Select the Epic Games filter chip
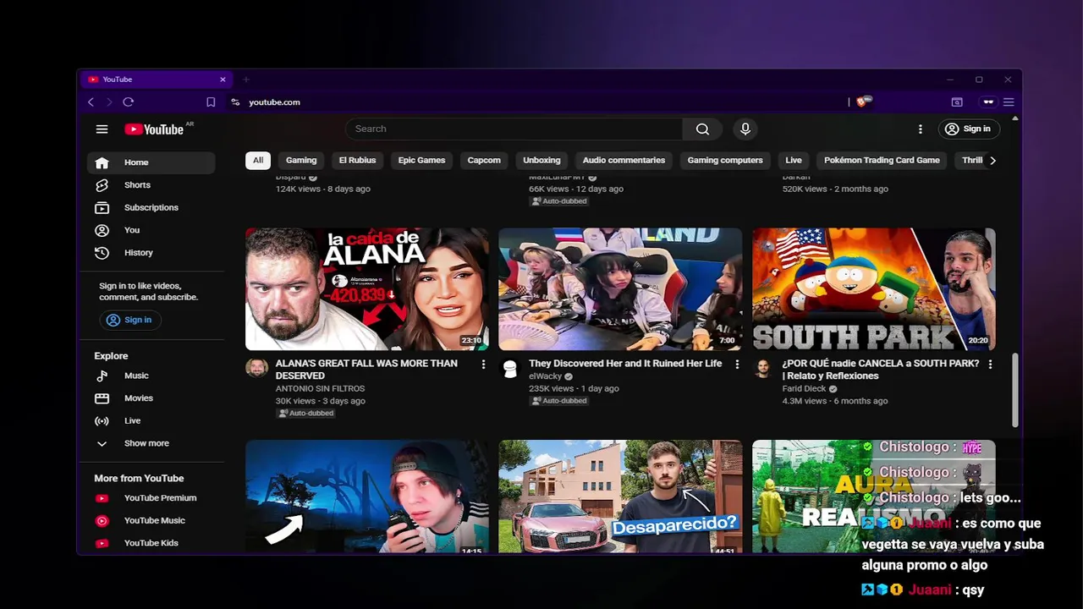1083x609 pixels. (x=421, y=160)
